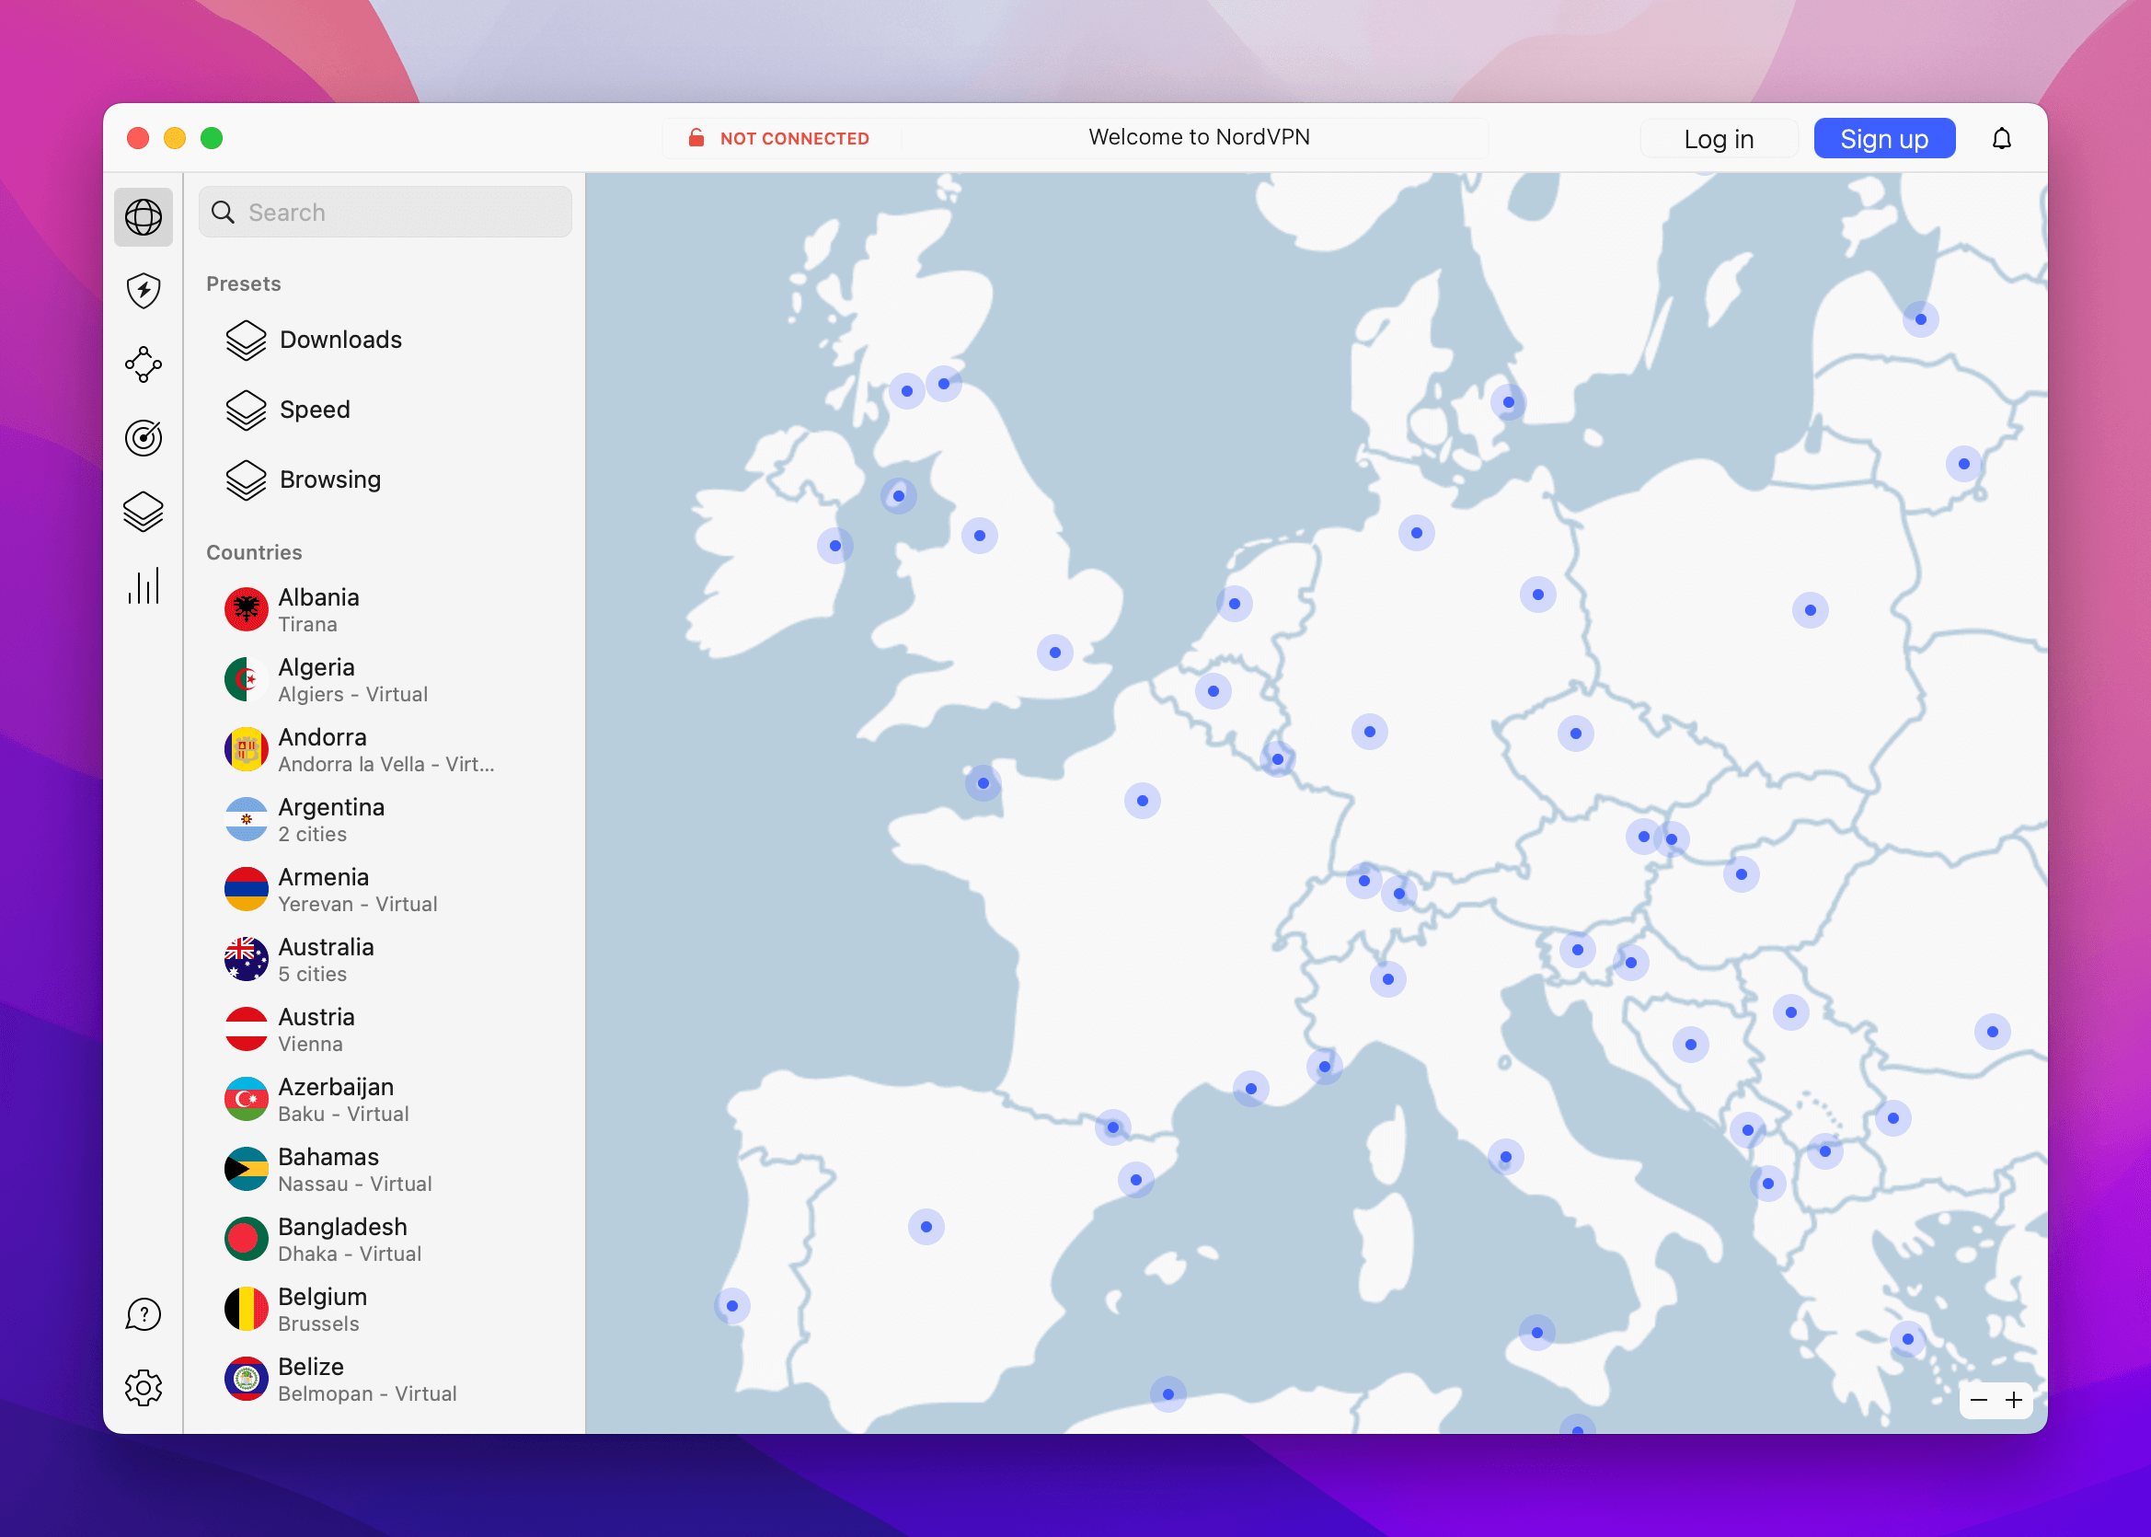
Task: Click the magnifier icon in search
Action: pos(224,212)
